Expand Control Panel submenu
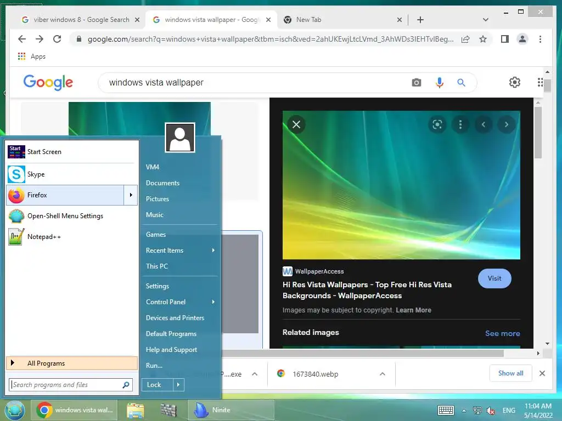562x421 pixels. (x=213, y=302)
